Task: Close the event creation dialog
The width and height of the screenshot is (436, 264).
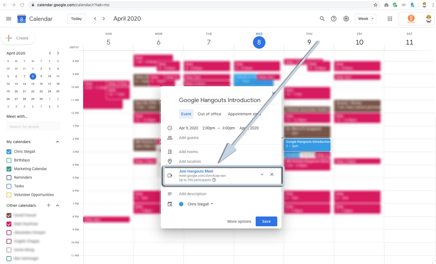Action: [x=273, y=93]
